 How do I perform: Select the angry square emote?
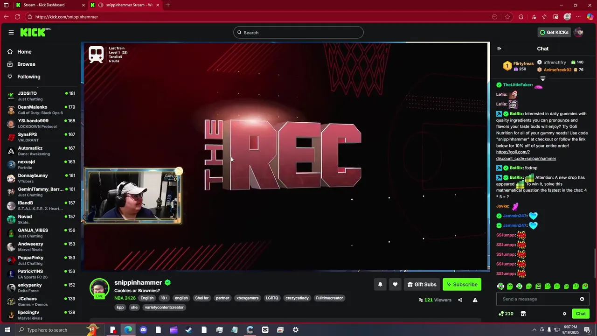pyautogui.click(x=538, y=286)
